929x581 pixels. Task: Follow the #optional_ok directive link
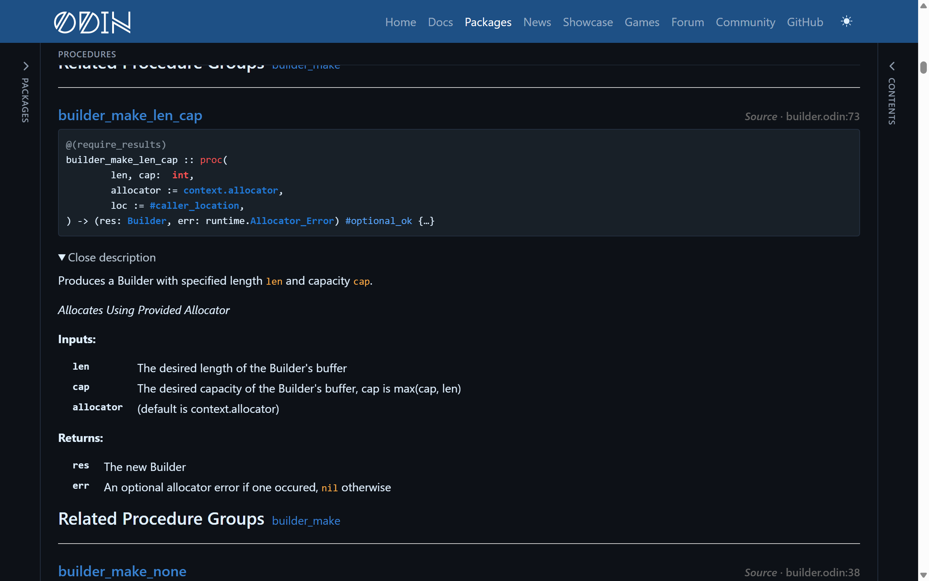click(378, 221)
